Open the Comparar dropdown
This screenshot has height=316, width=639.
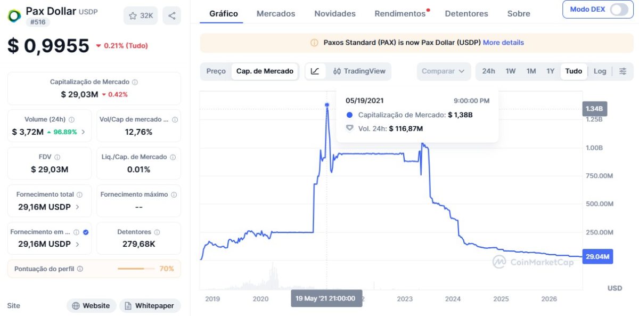pos(444,71)
